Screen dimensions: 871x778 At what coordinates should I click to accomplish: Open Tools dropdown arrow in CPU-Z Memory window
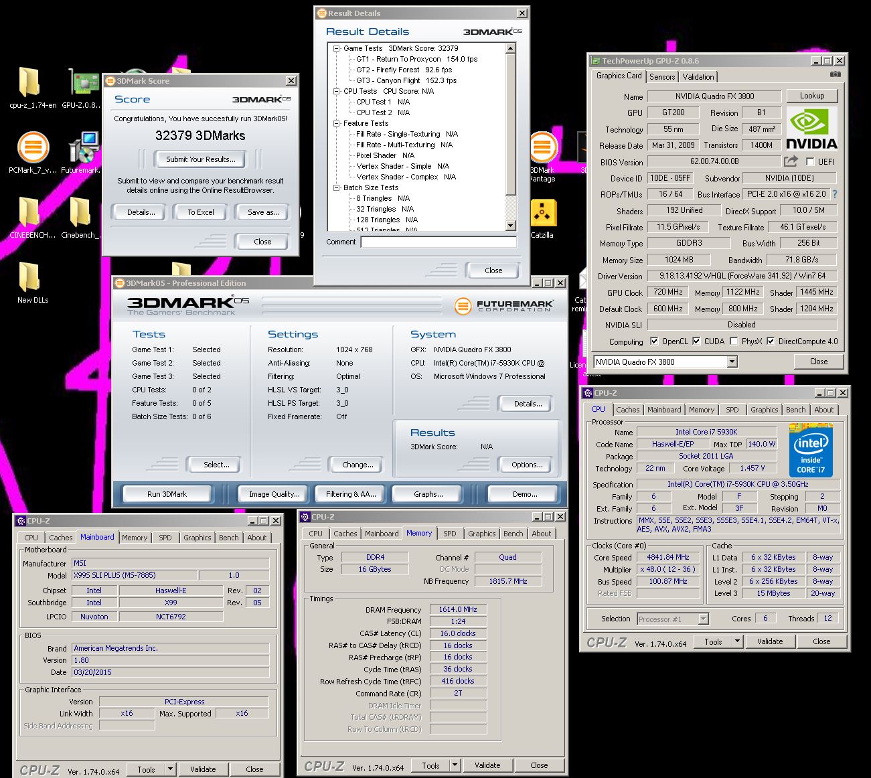coord(455,765)
